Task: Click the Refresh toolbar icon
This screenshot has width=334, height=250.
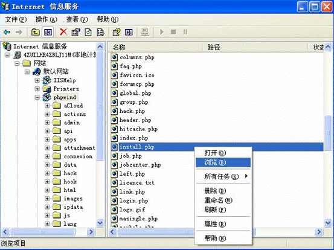Action: (88, 32)
